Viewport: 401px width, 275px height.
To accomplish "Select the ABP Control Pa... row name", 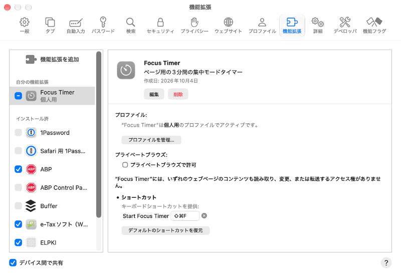I will (x=64, y=188).
